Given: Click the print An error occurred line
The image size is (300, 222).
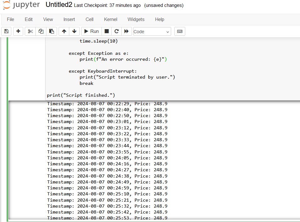Looking at the screenshot, I should click(x=123, y=59).
